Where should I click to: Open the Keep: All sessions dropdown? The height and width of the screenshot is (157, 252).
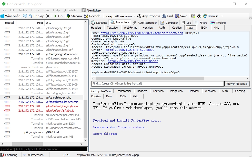[120, 16]
